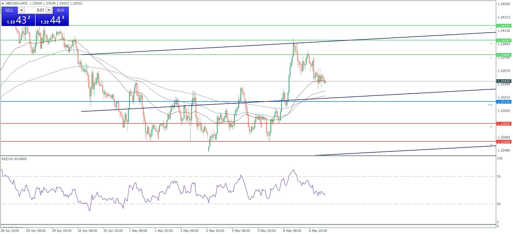The height and width of the screenshot is (234, 513).
Task: Click the red 1.32600 price label
Action: tap(504, 142)
